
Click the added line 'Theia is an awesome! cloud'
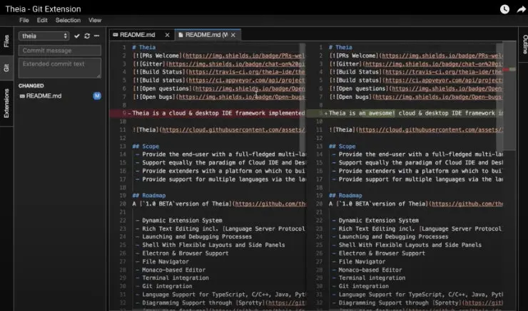(x=416, y=113)
